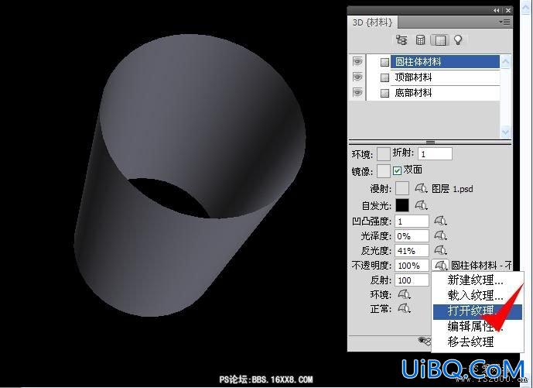The height and width of the screenshot is (388, 533).
Task: Show the whole scene filter icon
Action: tap(401, 40)
